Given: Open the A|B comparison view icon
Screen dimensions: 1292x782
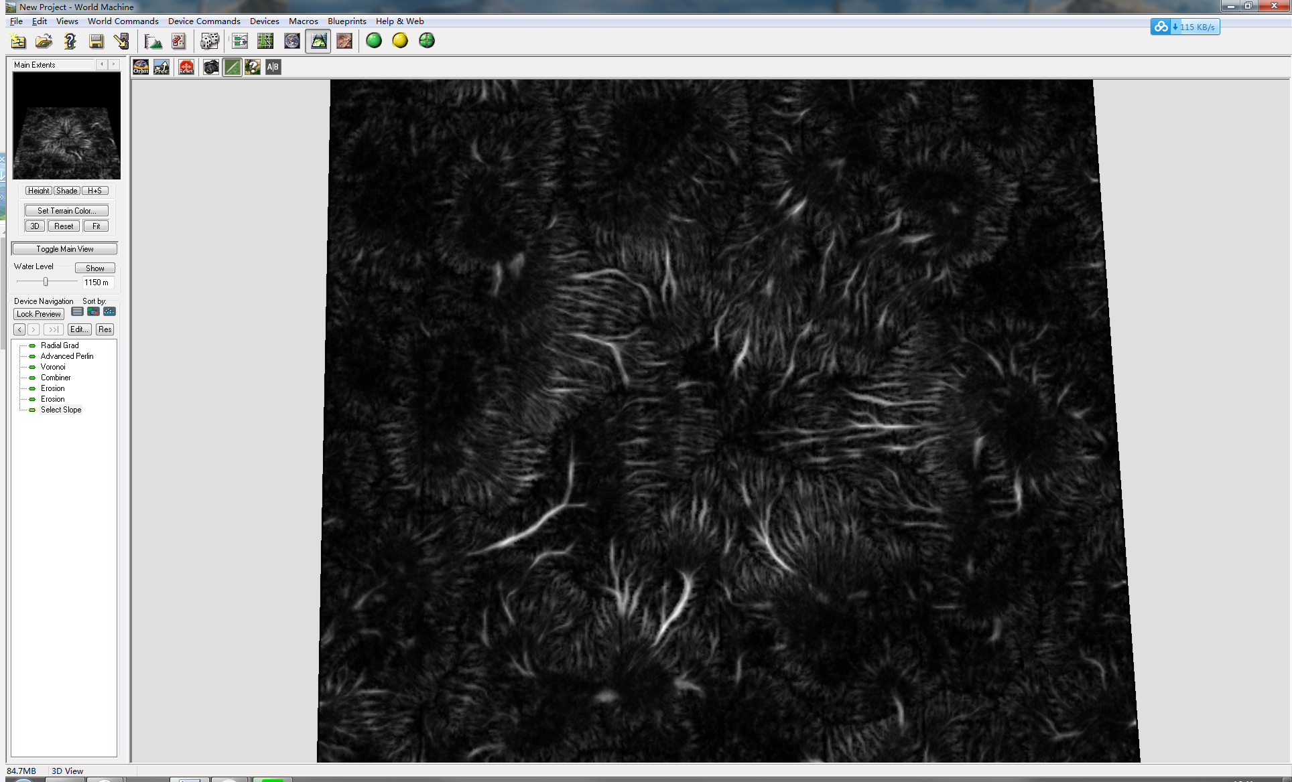Looking at the screenshot, I should coord(273,67).
